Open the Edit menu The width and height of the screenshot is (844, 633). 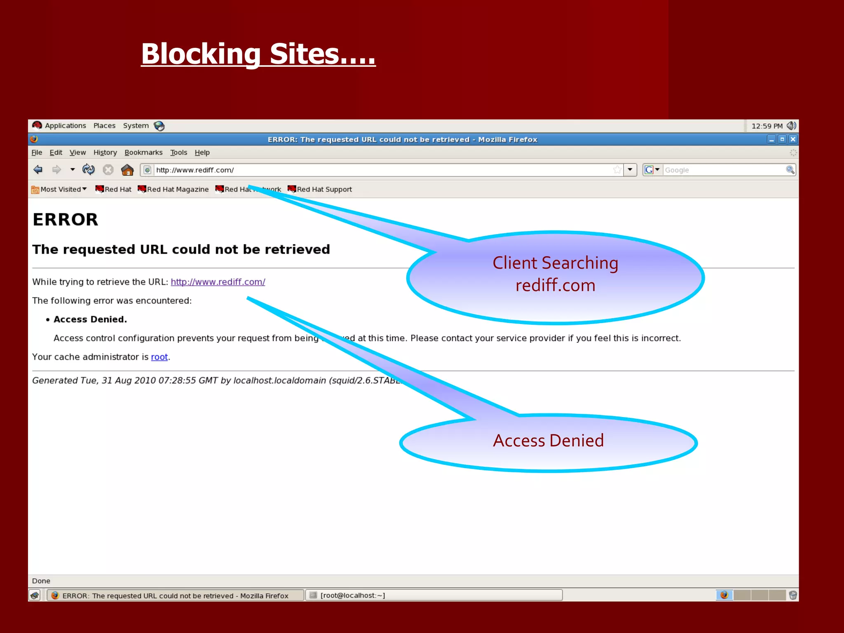coord(56,152)
